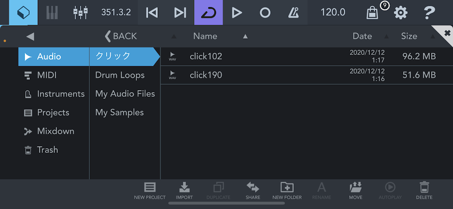Sort files by Date column
Screen dimensions: 453x209
coord(362,36)
